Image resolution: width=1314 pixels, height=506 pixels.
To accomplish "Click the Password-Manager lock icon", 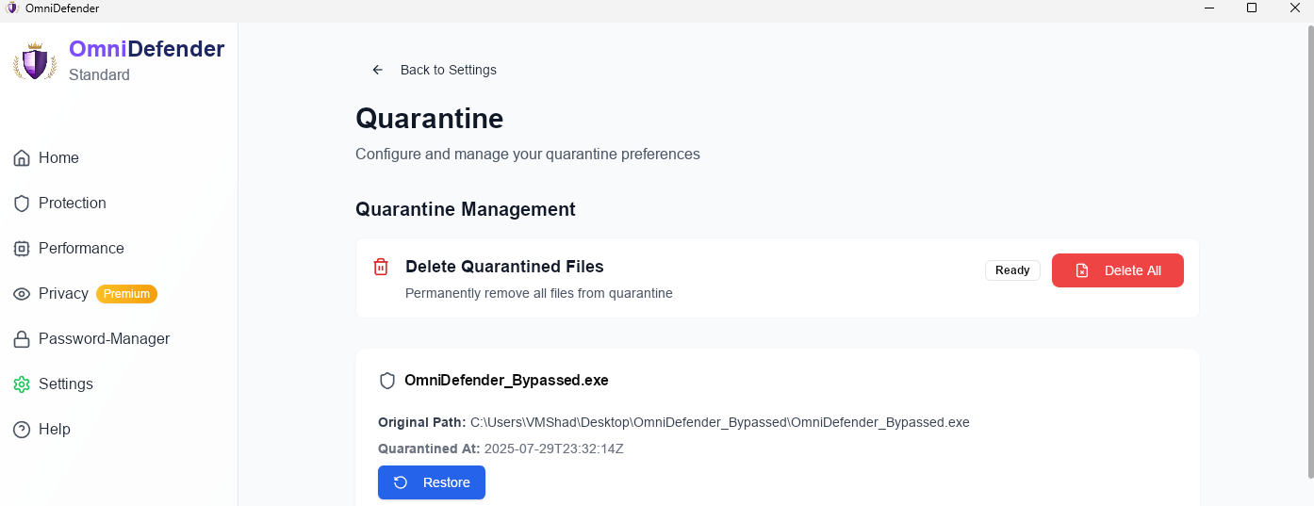I will tap(22, 339).
